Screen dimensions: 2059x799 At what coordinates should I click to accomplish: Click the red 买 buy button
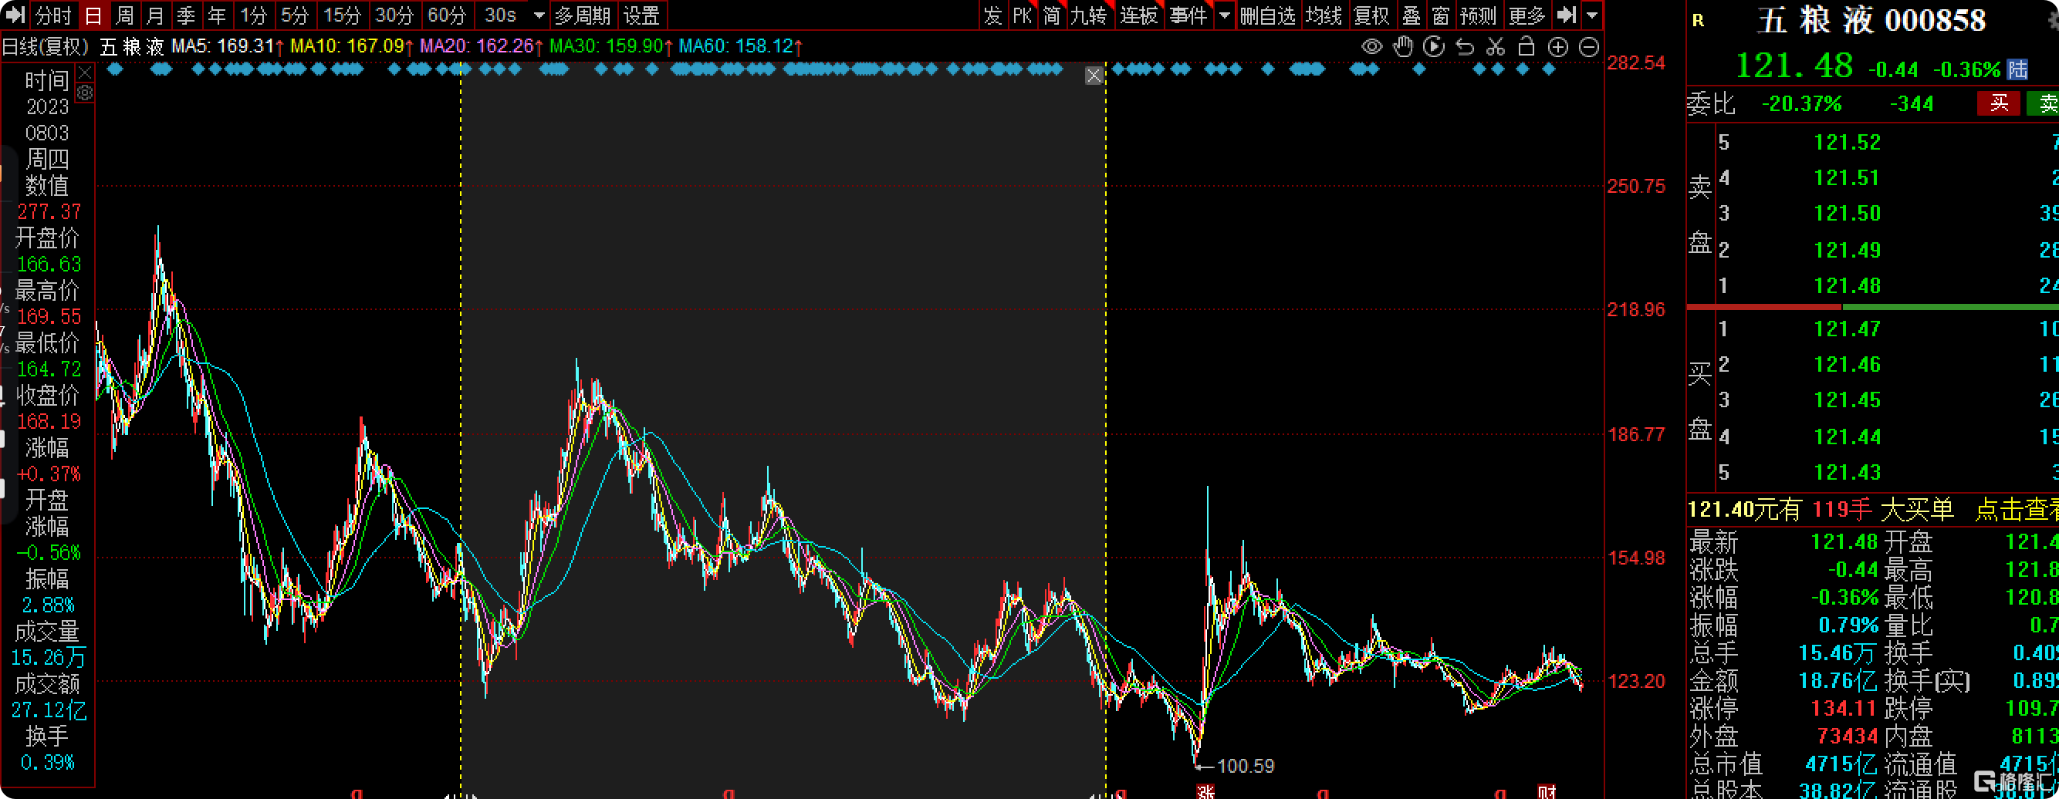click(1998, 103)
